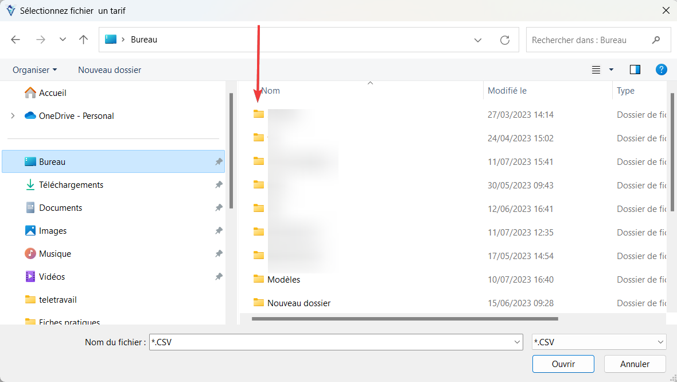Open the Modèles folder
This screenshot has width=677, height=382.
point(283,280)
